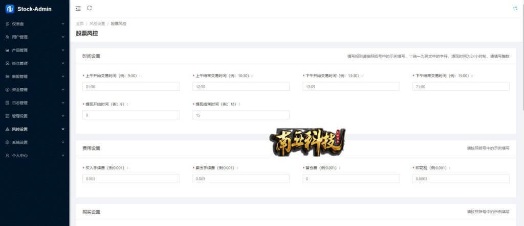
Task: Expand the 日志管理 chevron
Action: point(63,103)
